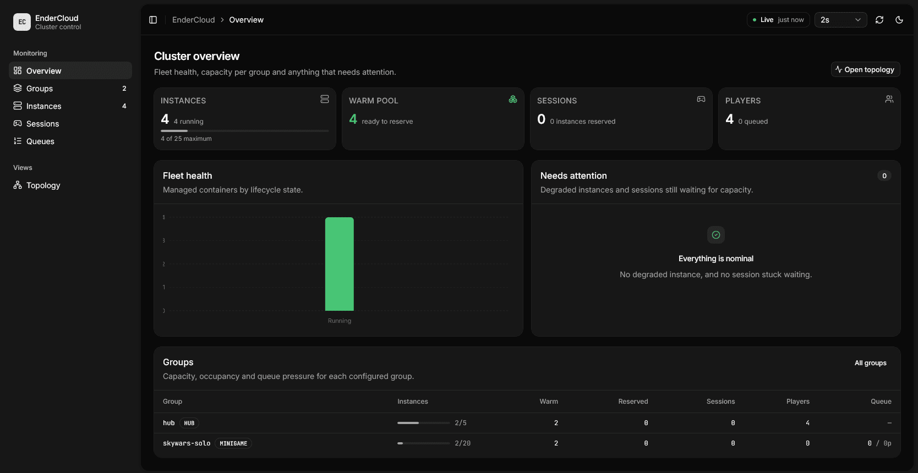Click the '4 of 25 maximum' text

pyautogui.click(x=186, y=139)
